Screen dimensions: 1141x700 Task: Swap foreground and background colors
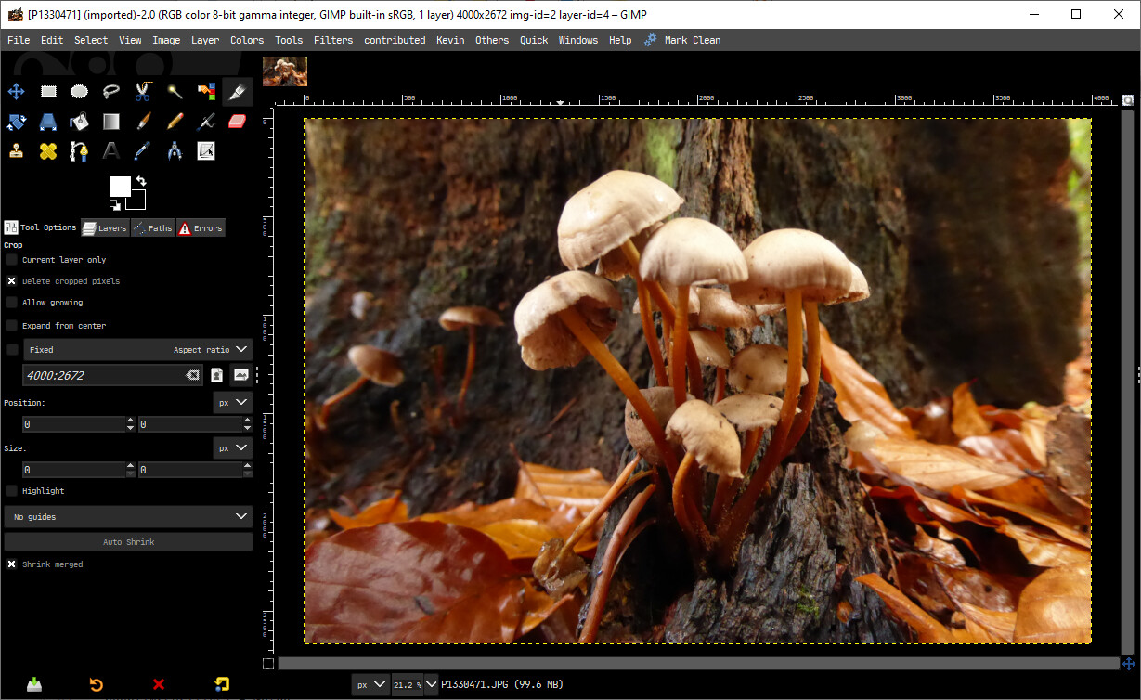pyautogui.click(x=140, y=181)
